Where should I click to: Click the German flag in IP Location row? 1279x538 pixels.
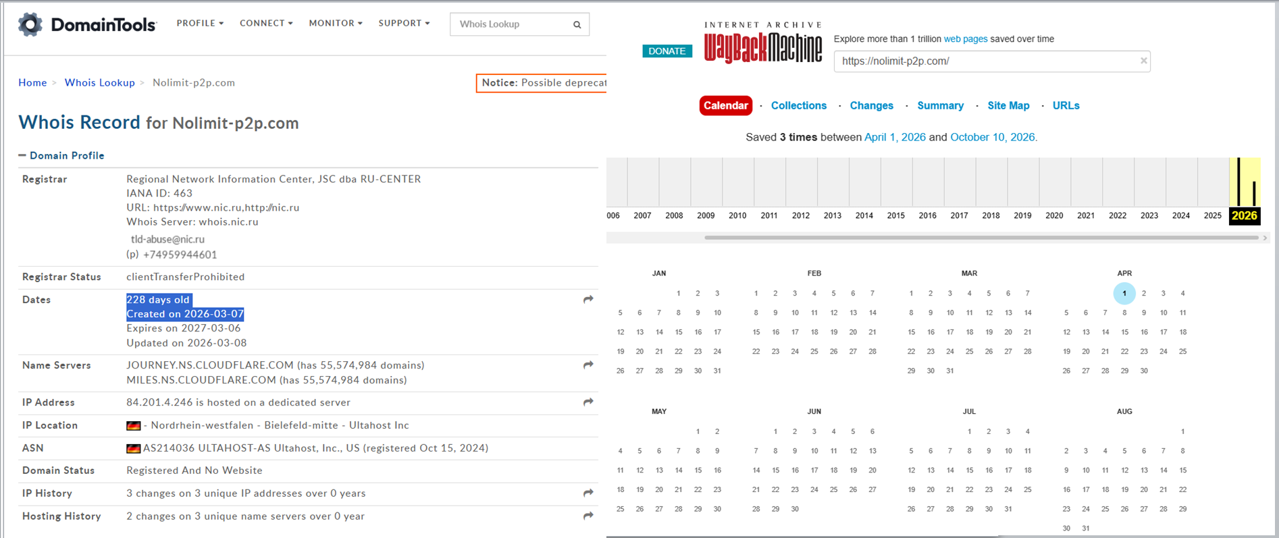point(134,425)
